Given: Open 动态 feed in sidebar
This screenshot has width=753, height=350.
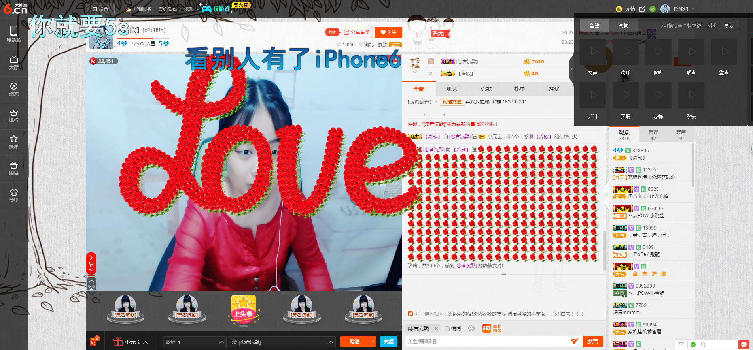Looking at the screenshot, I should (x=13, y=89).
